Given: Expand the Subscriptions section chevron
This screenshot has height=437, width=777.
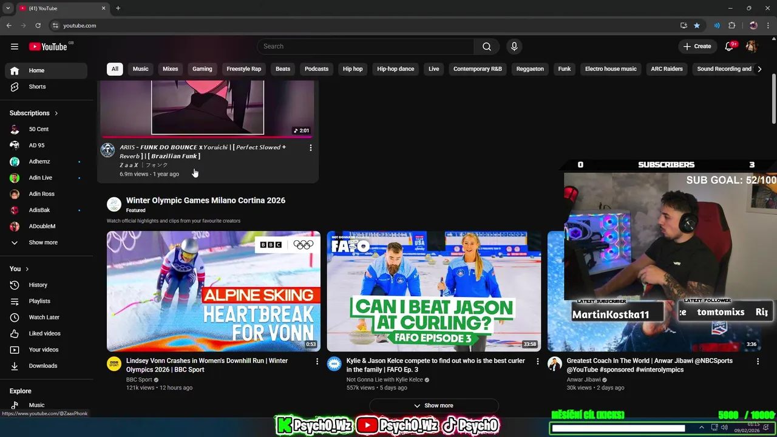Looking at the screenshot, I should click(56, 113).
